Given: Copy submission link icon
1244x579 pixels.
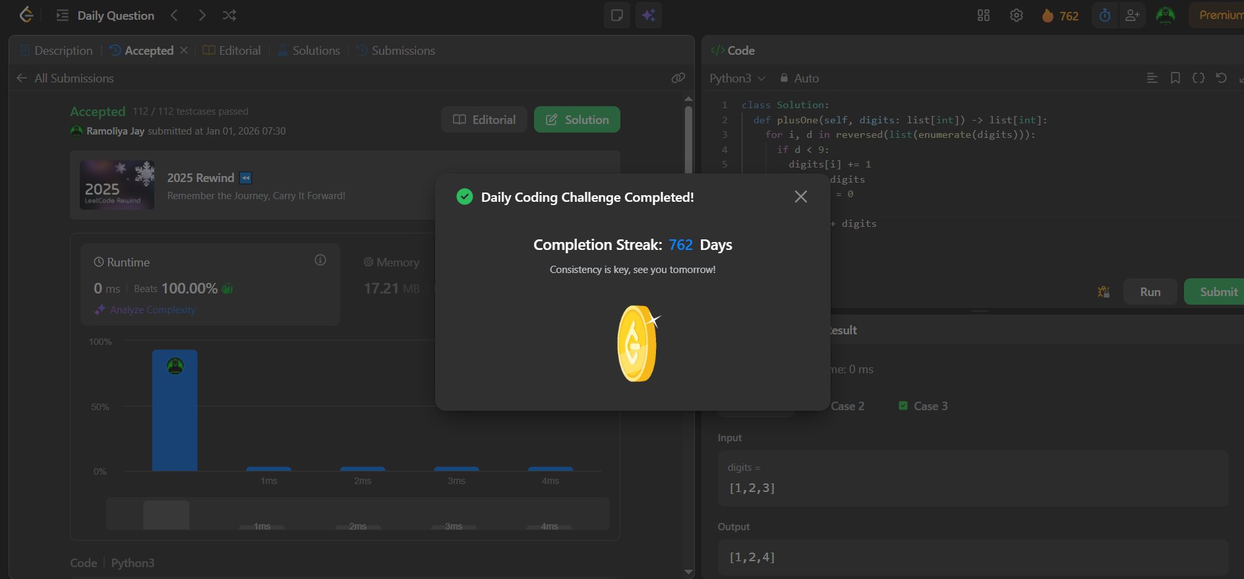Looking at the screenshot, I should coord(678,78).
